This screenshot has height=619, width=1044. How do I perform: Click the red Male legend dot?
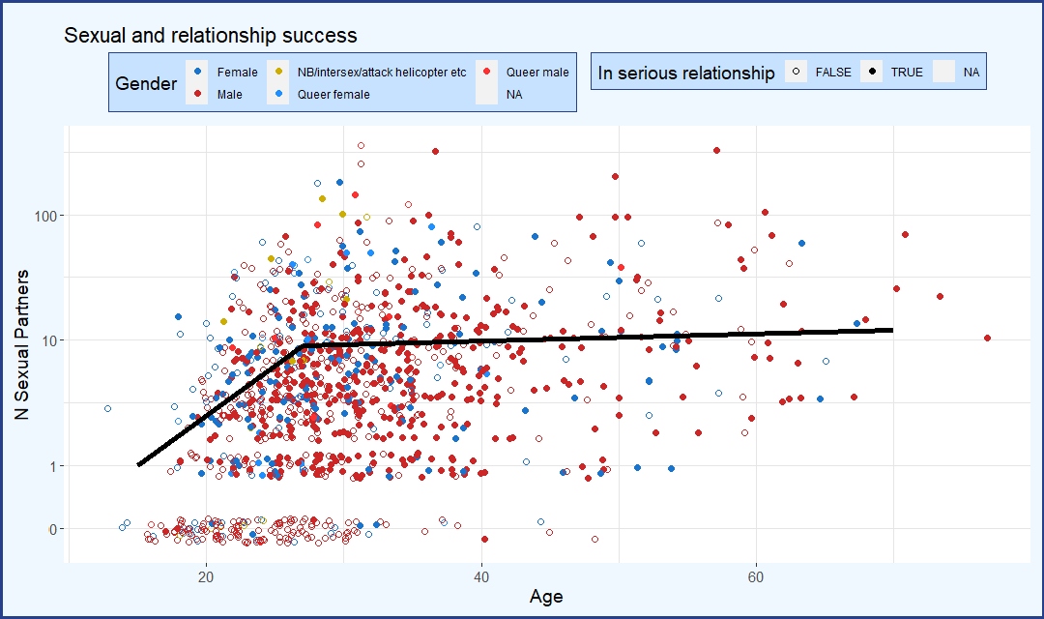point(197,94)
